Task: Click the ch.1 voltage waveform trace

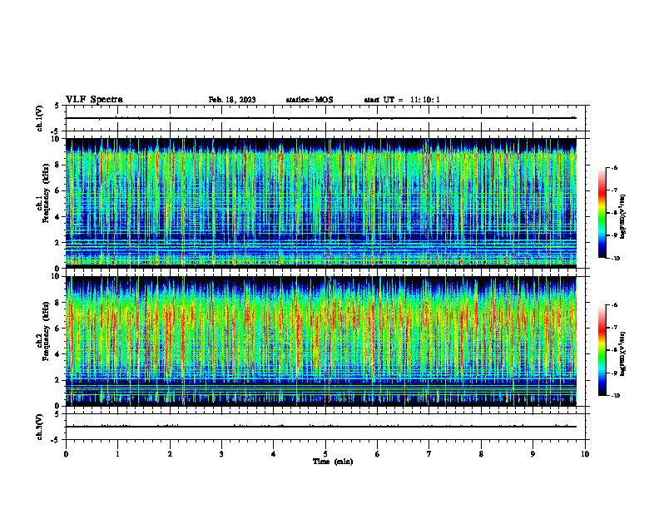Action: pos(321,118)
